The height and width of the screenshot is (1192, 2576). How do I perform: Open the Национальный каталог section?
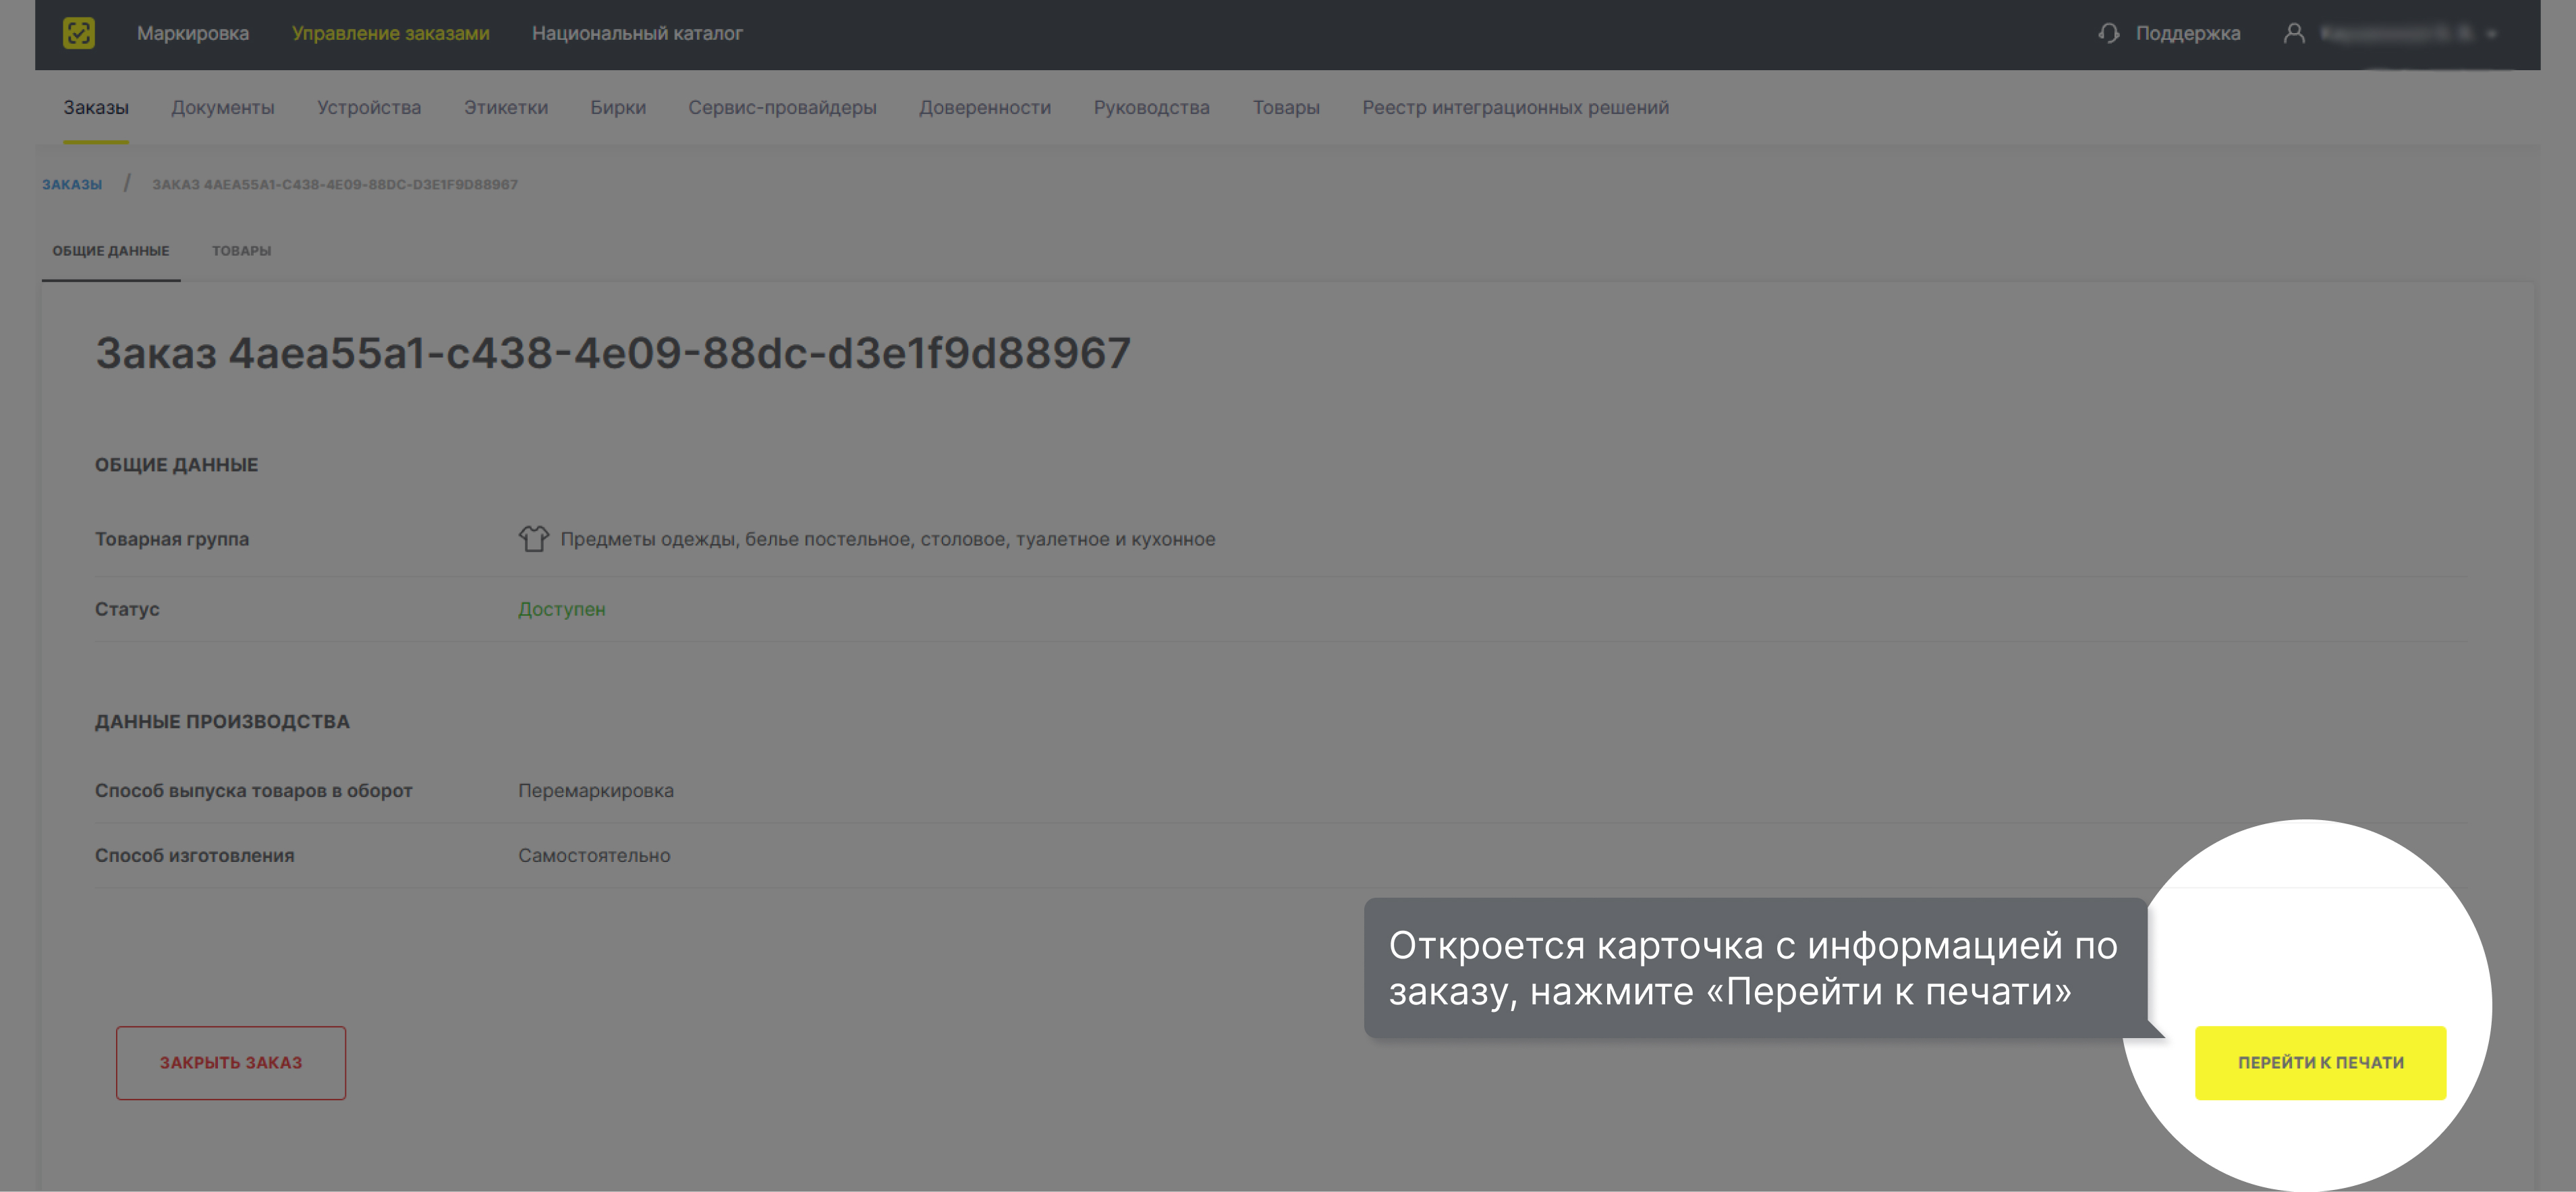(x=638, y=33)
